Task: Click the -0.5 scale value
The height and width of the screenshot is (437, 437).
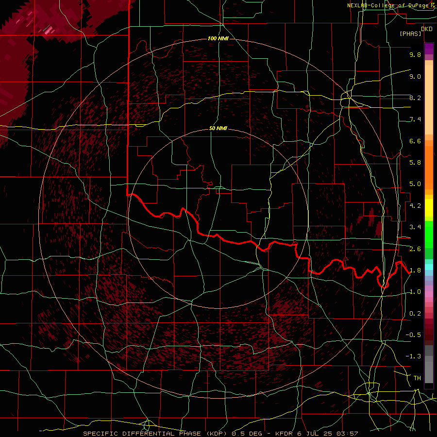Action: tap(413, 335)
